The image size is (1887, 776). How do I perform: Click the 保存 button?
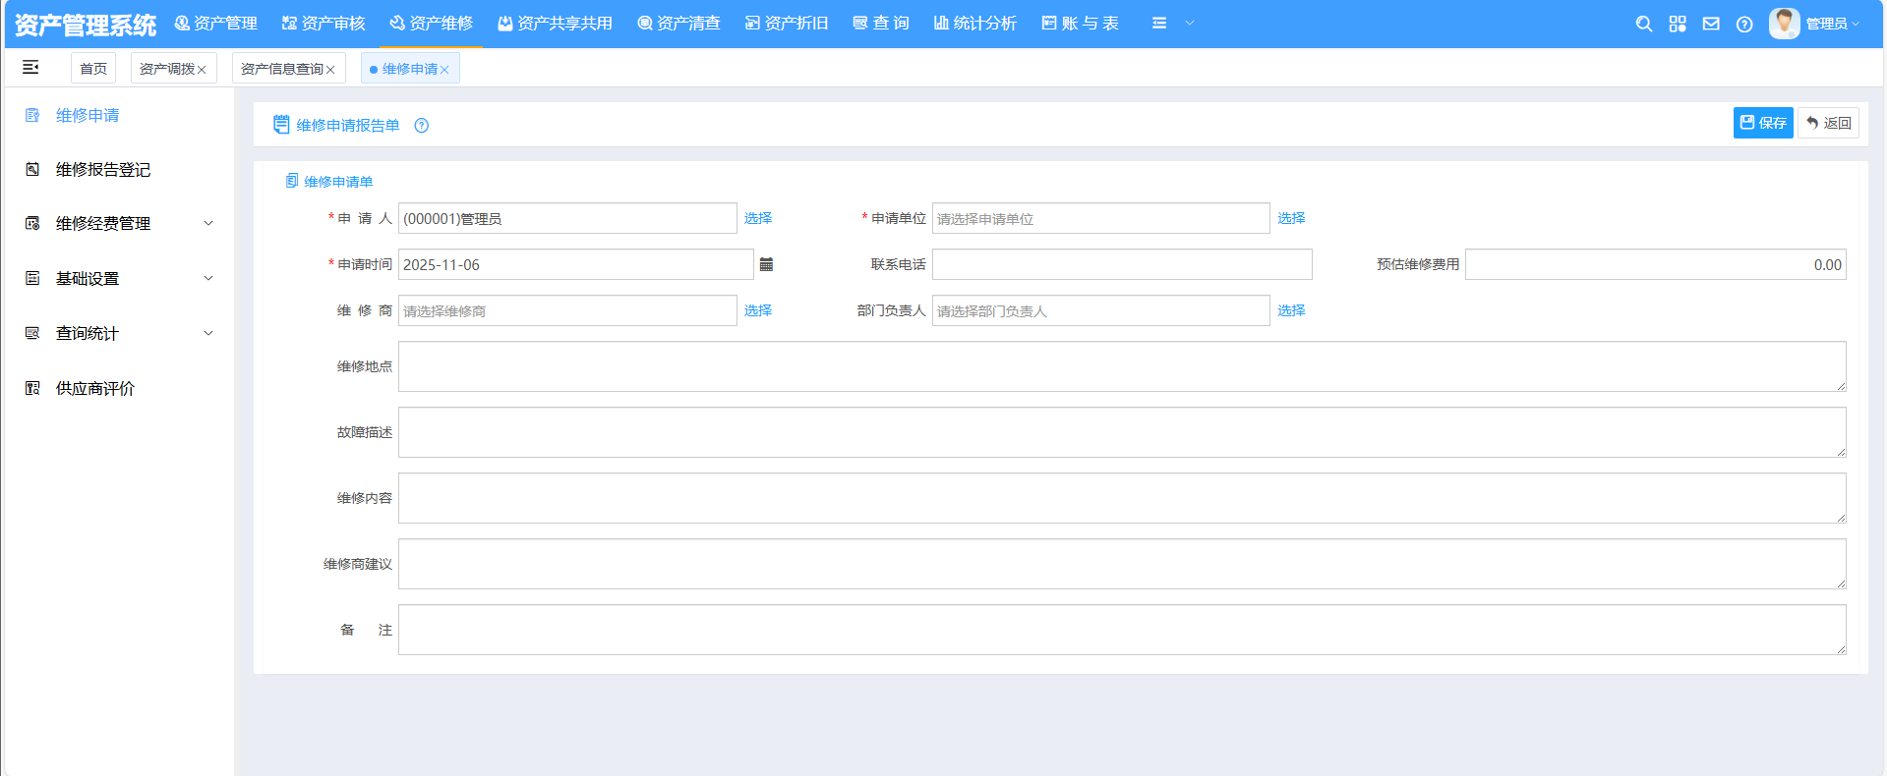click(x=1762, y=123)
